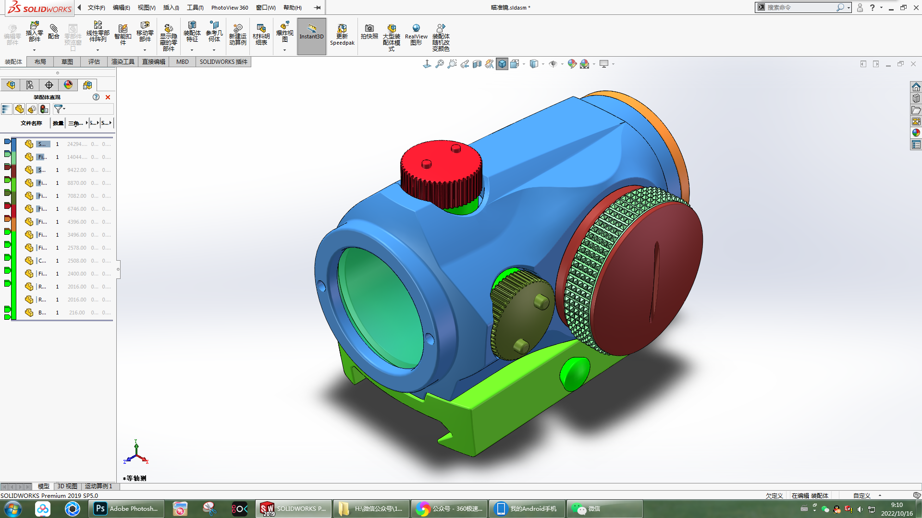Click the Exploded View (爆炸视图) tool

(285, 32)
